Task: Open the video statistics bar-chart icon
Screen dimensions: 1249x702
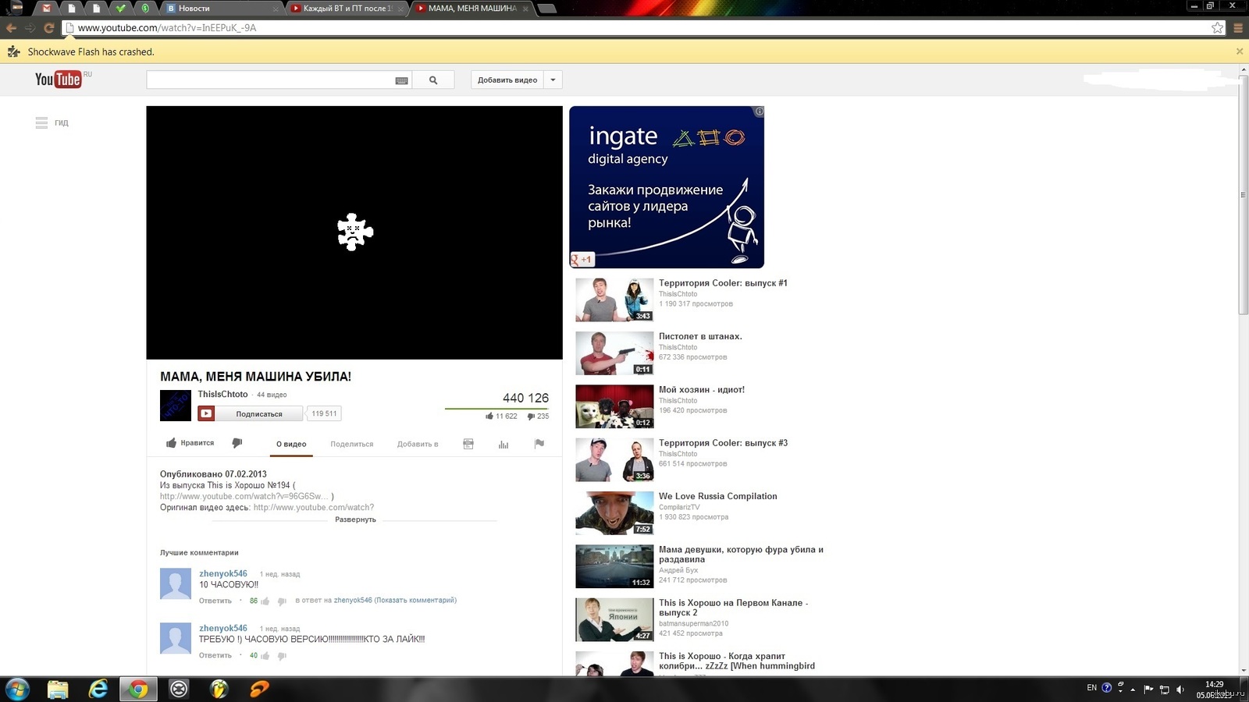Action: pyautogui.click(x=504, y=444)
